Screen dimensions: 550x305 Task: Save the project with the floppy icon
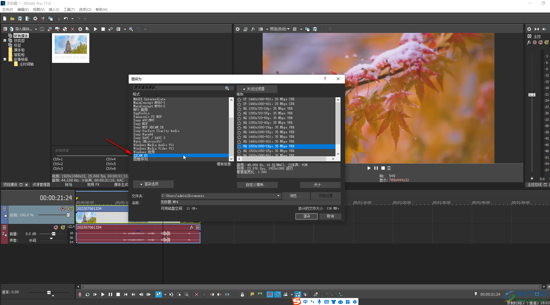point(20,19)
